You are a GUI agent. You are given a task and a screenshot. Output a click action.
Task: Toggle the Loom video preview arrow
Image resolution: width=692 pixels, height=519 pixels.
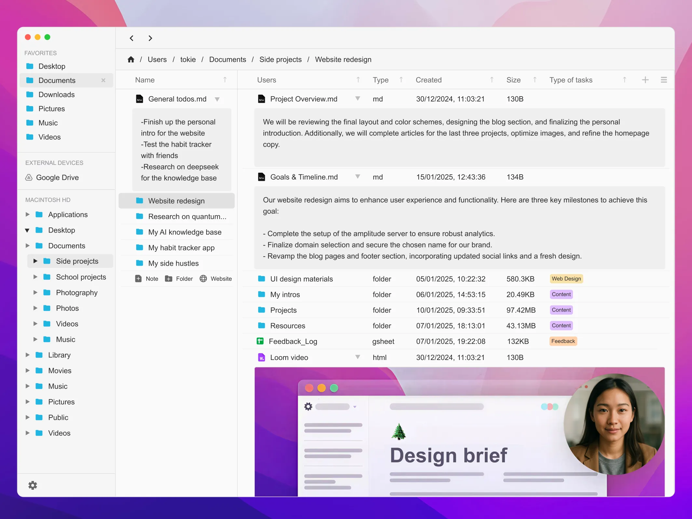click(358, 357)
